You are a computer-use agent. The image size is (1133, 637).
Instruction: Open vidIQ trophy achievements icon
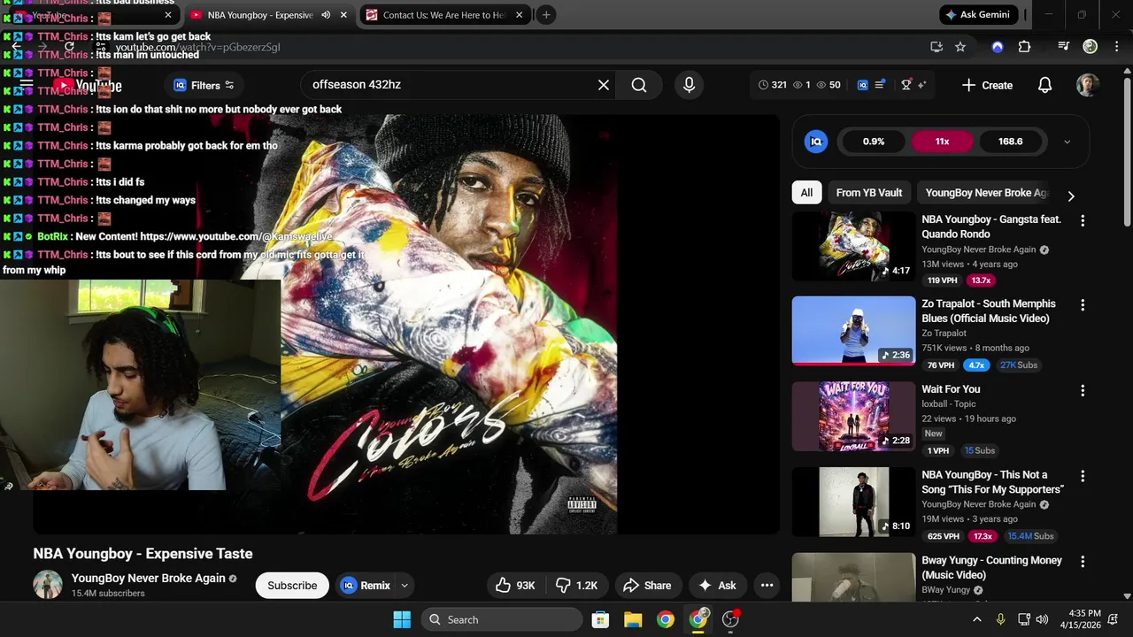point(906,85)
